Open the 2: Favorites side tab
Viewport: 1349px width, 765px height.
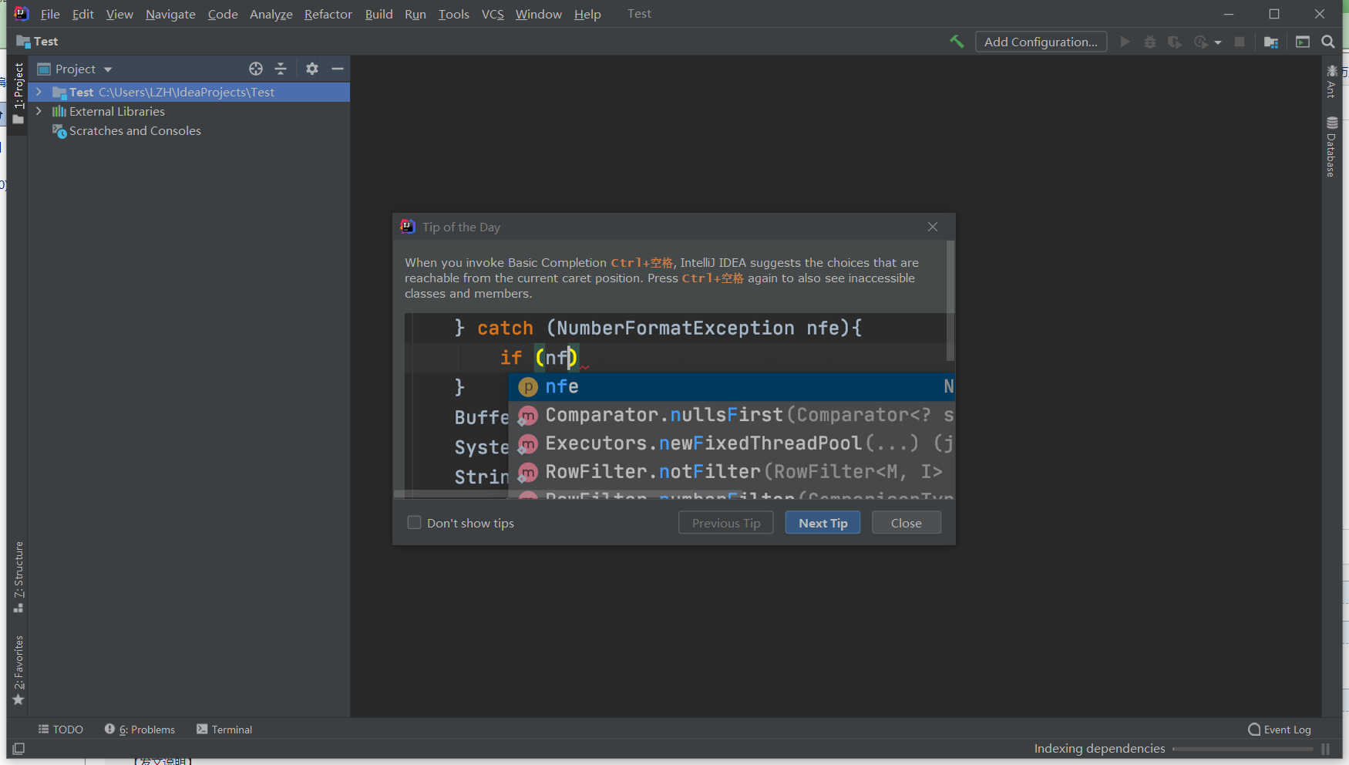click(19, 669)
